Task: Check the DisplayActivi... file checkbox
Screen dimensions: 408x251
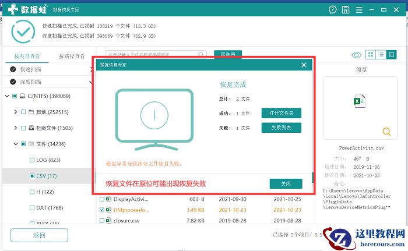Action: pos(102,199)
